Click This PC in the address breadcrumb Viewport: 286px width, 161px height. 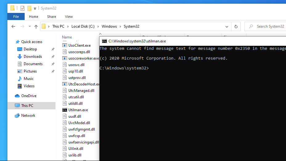[58, 26]
